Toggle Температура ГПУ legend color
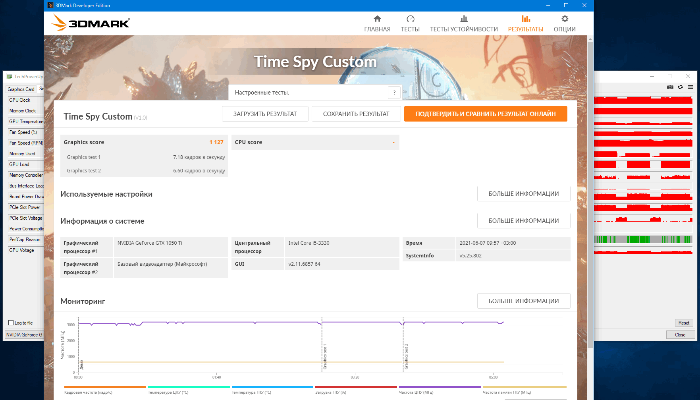This screenshot has height=400, width=700. (x=272, y=387)
